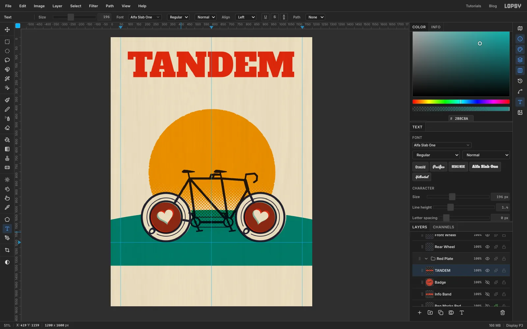Viewport: 527px width, 329px height.
Task: Open the Path None dropdown
Action: point(315,17)
